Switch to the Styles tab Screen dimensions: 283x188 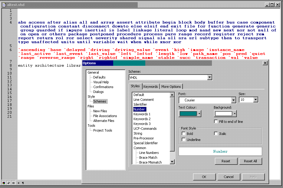coord(135,86)
